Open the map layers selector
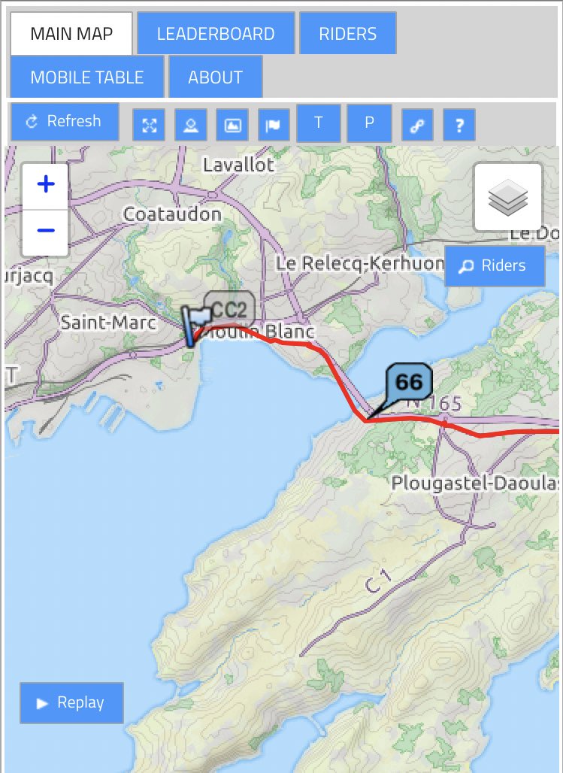Screen dimensions: 563x773 pos(508,197)
